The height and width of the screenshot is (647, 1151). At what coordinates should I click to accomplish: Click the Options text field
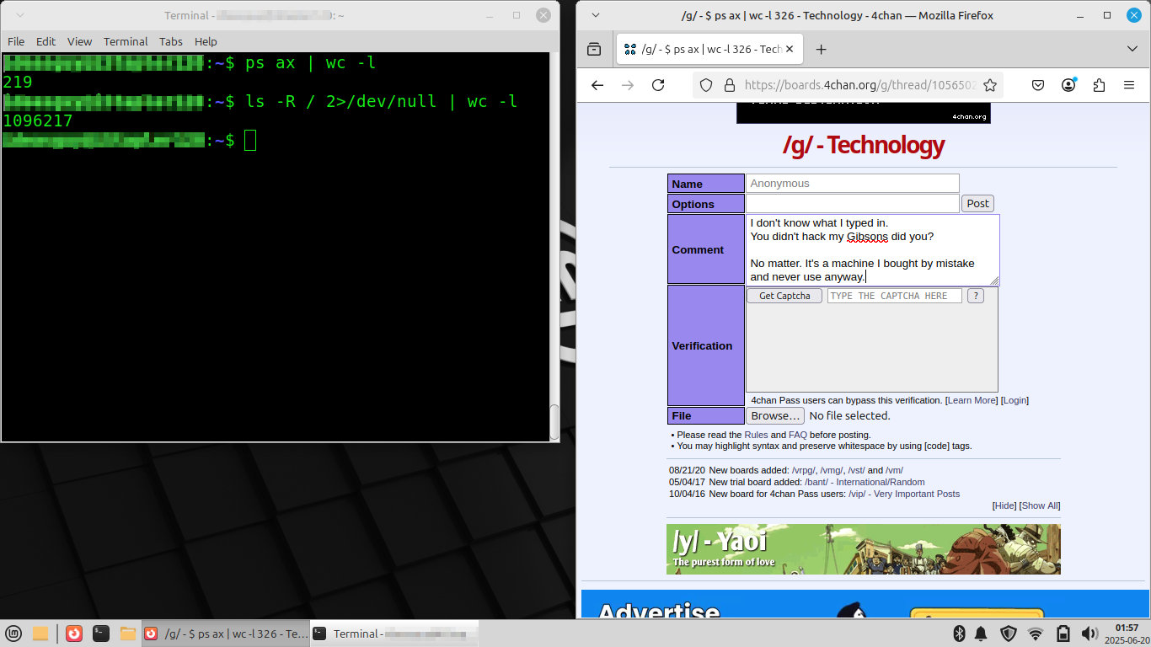(852, 203)
